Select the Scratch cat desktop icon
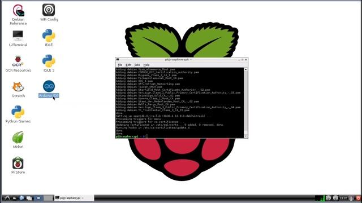The image size is (362, 203). pos(18,89)
